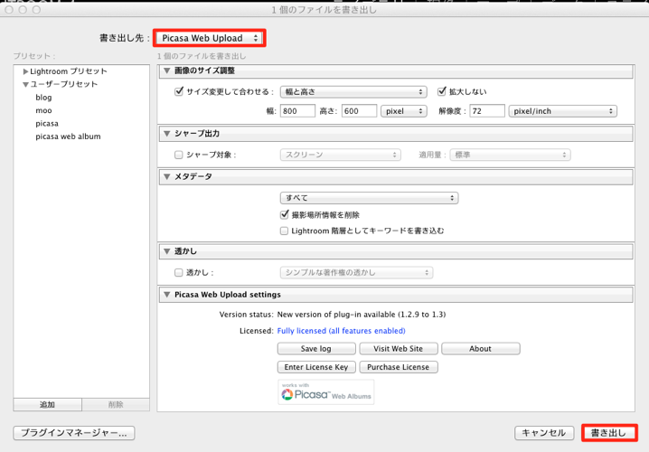Click the width field showing 800
Viewport: 649px width, 452px height.
[x=297, y=111]
